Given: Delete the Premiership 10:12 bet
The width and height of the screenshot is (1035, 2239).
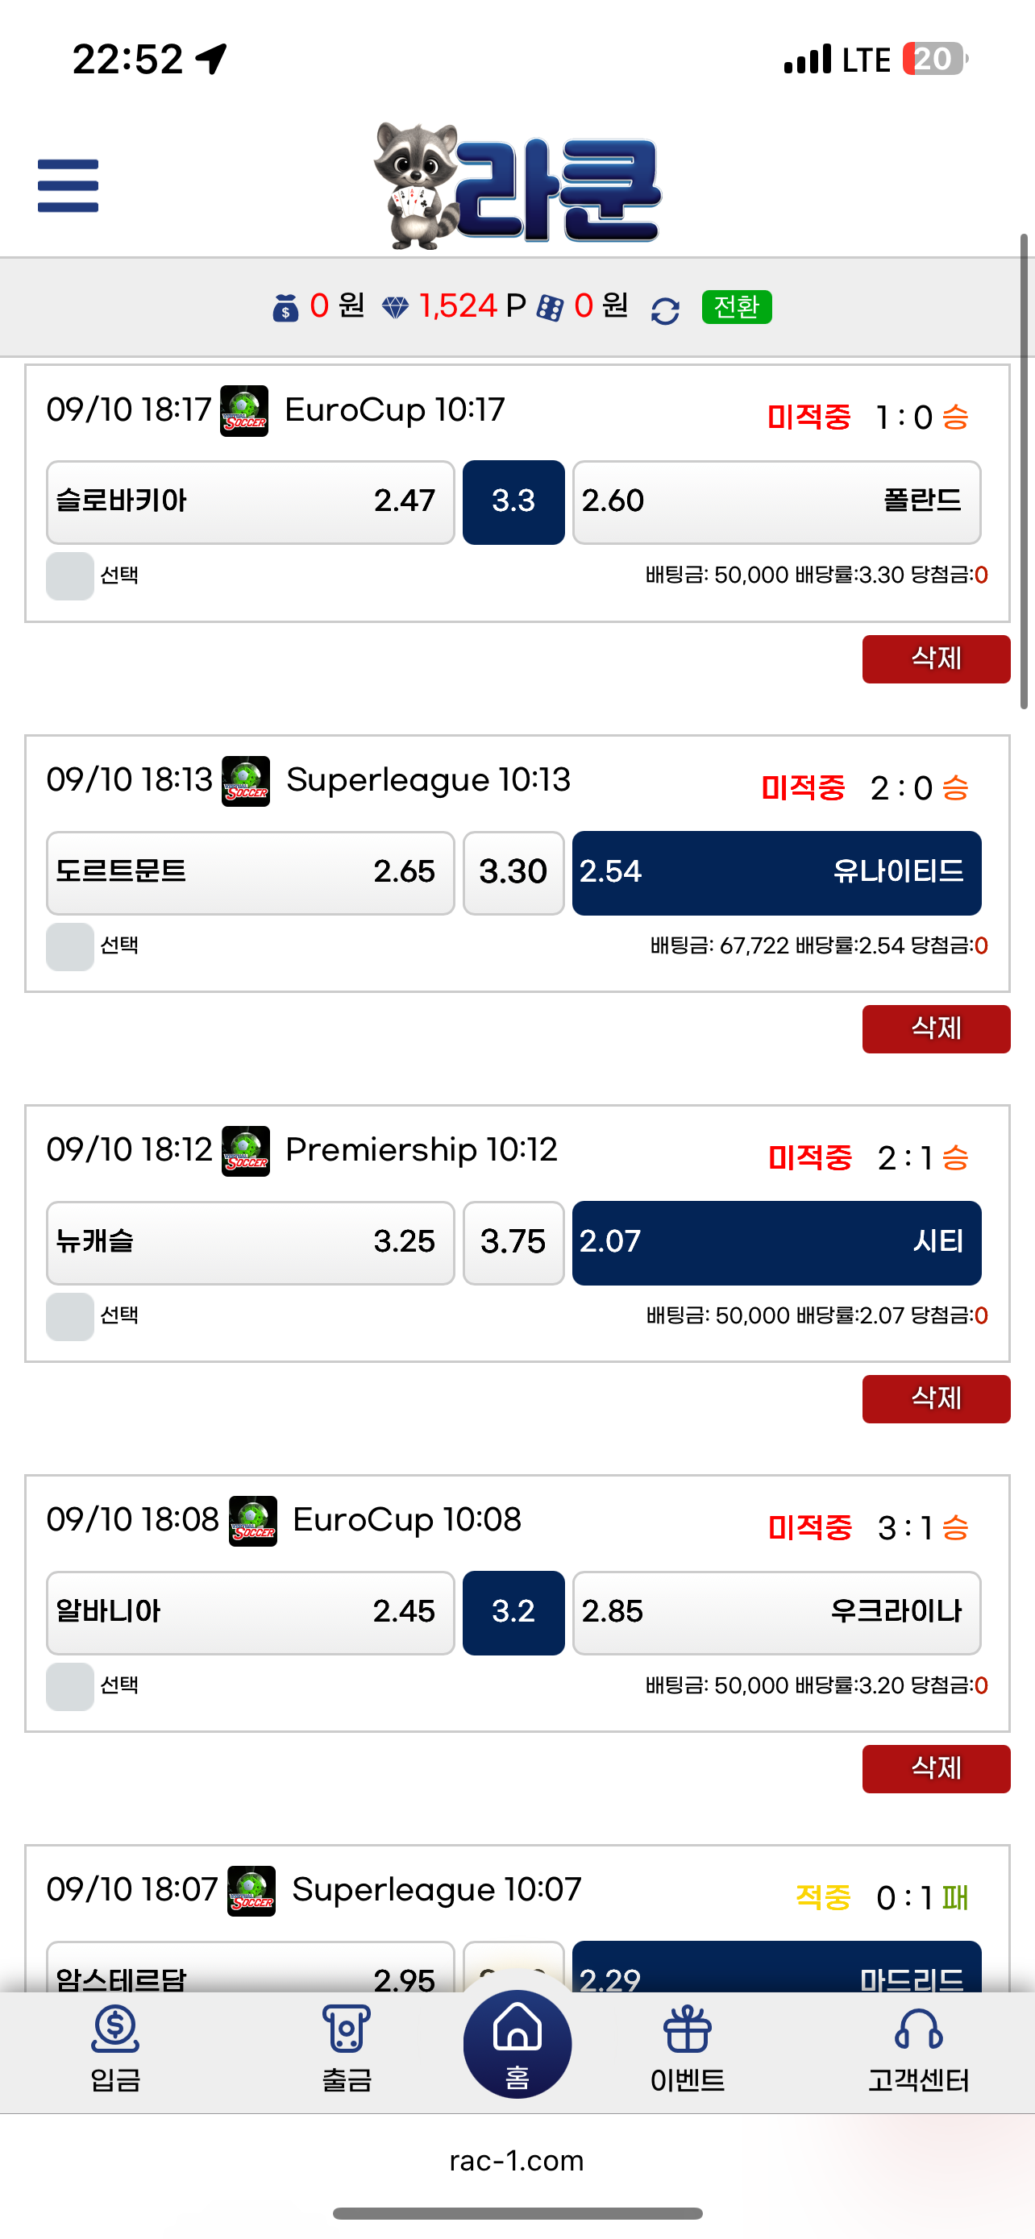Looking at the screenshot, I should click(x=936, y=1398).
